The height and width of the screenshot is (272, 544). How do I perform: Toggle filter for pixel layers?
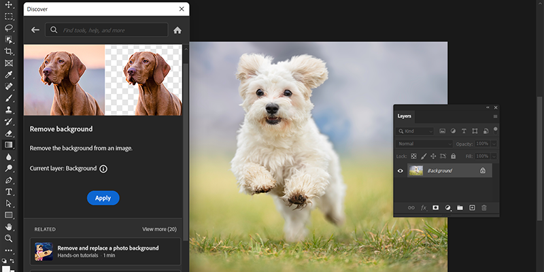click(x=443, y=131)
